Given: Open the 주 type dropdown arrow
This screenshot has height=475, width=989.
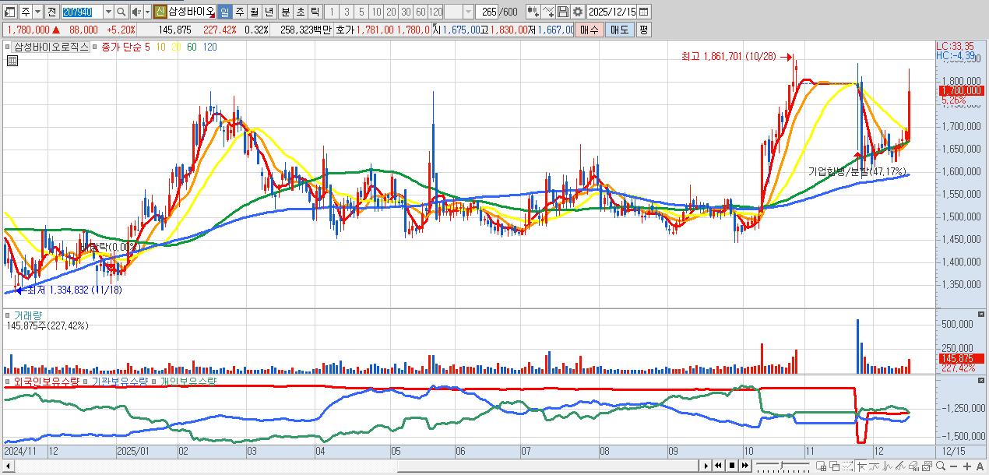Looking at the screenshot, I should (37, 12).
